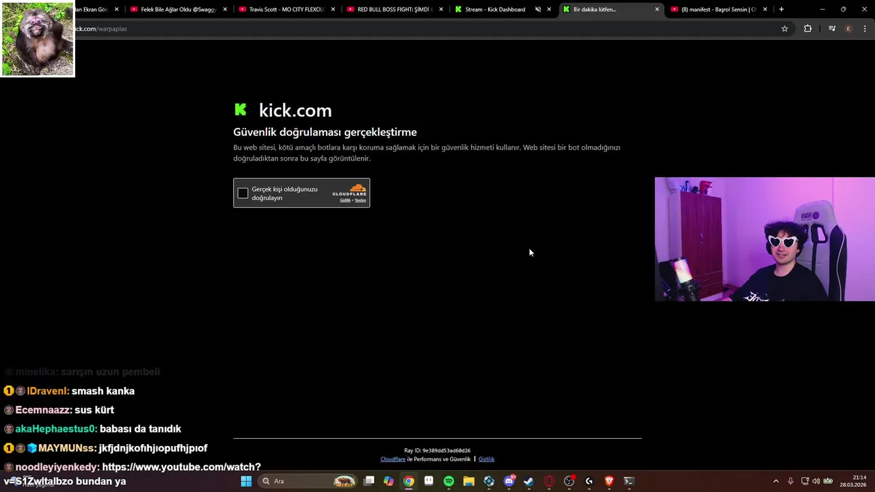Click the Ray ID text in the footer
Screen dimensions: 875x492
coord(437,450)
